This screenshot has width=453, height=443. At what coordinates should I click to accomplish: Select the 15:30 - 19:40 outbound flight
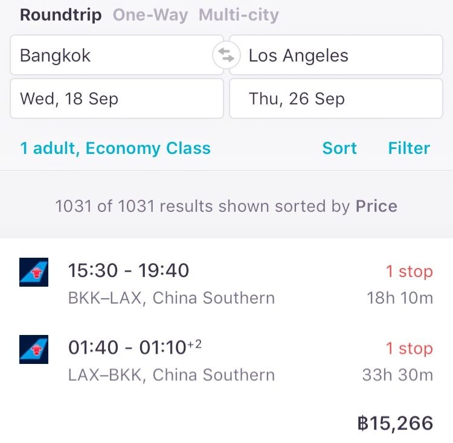[129, 271]
